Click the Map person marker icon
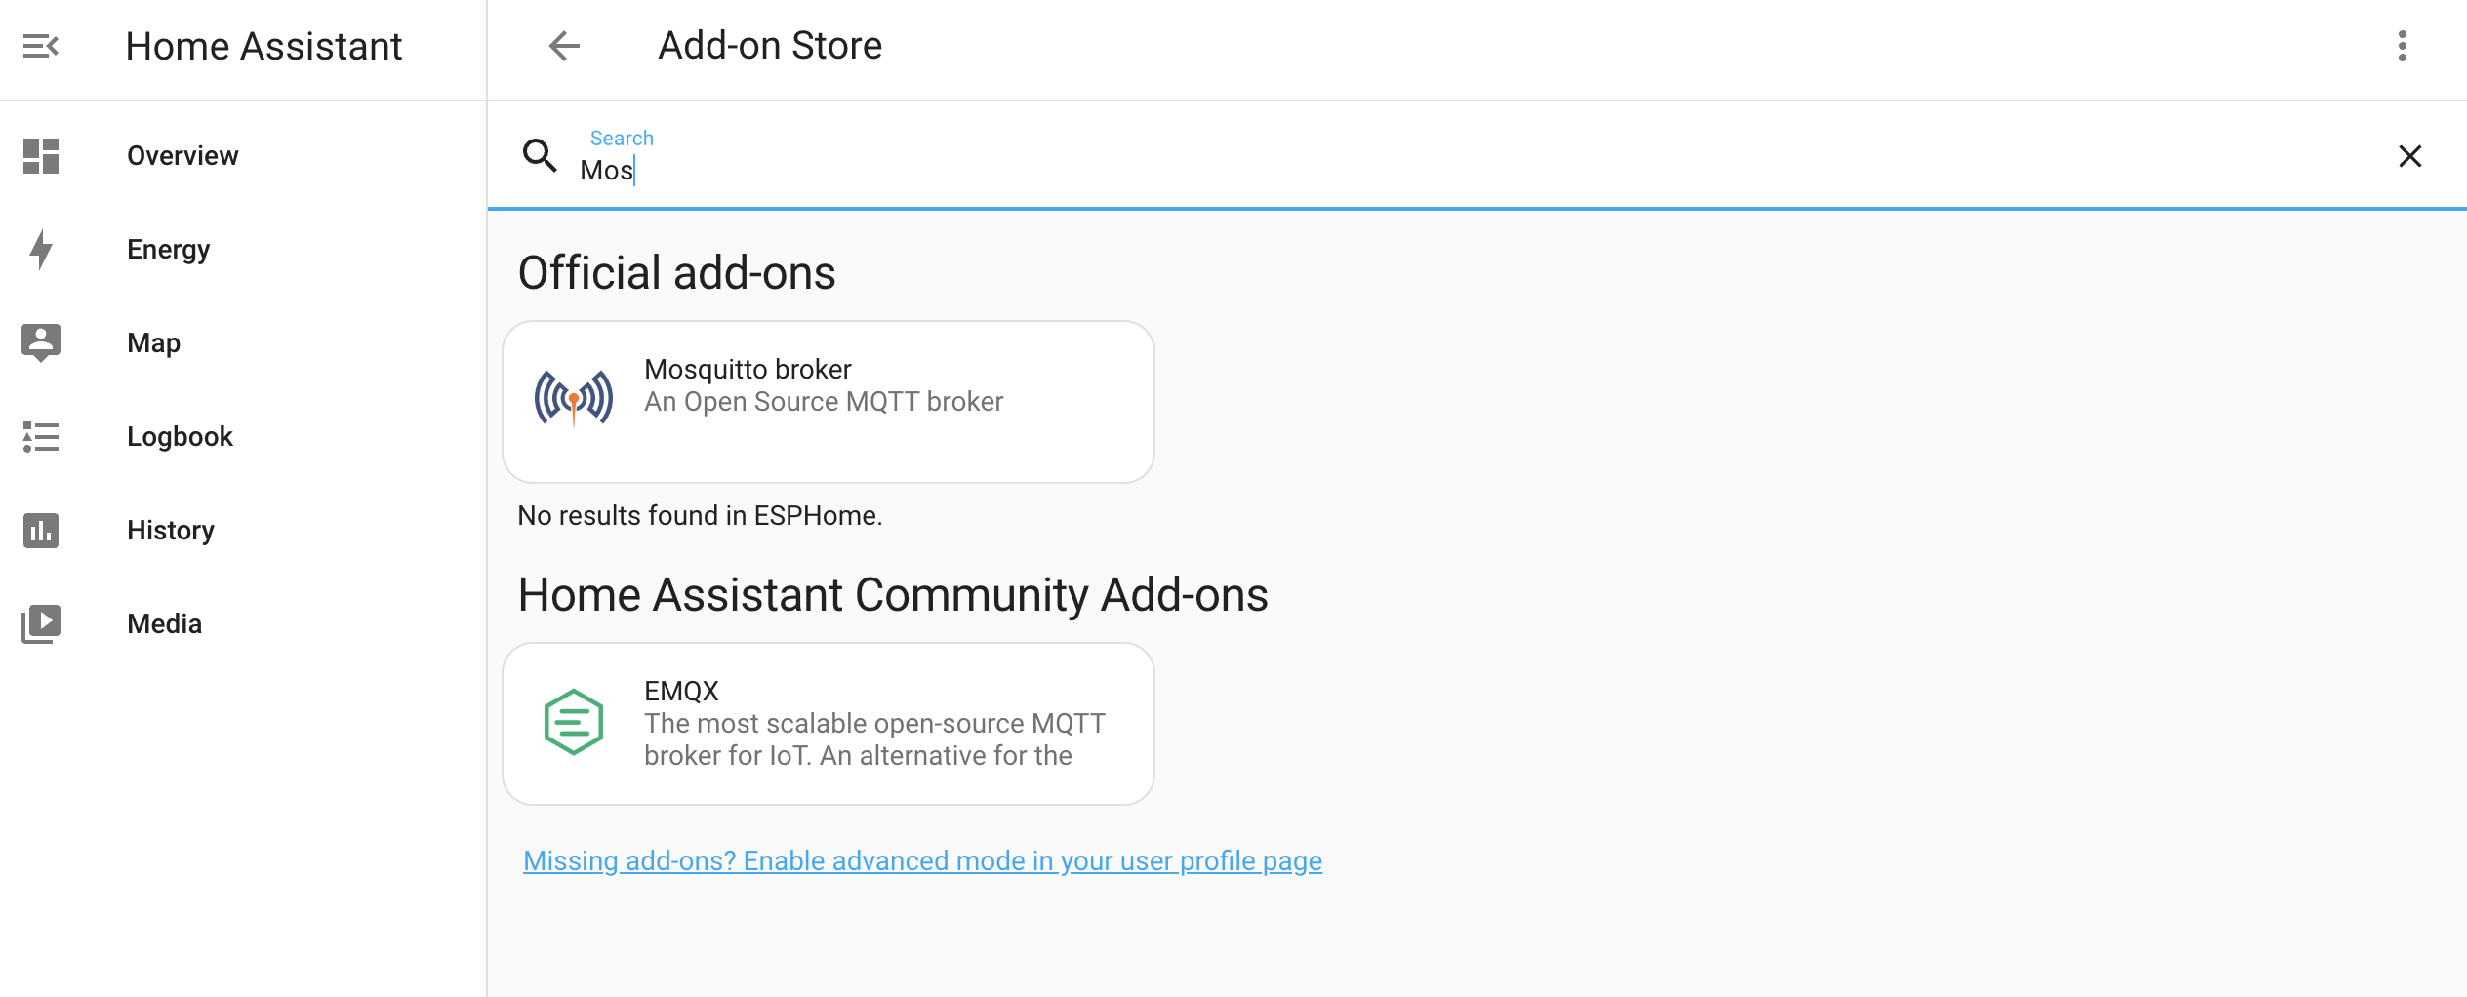 click(x=41, y=342)
